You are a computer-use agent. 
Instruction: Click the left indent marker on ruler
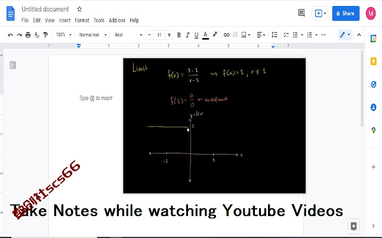[x=78, y=46]
